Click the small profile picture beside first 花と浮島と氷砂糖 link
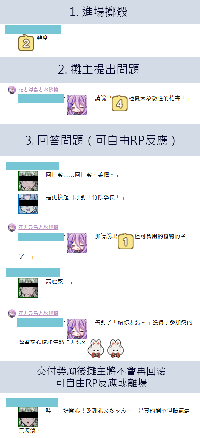This screenshot has height=438, width=200. [x=12, y=90]
